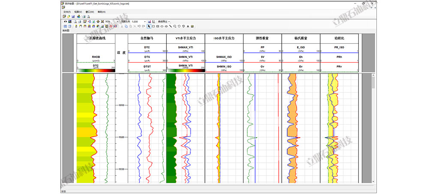Click the black X-shaped full-extent icon

pyautogui.click(x=102, y=21)
